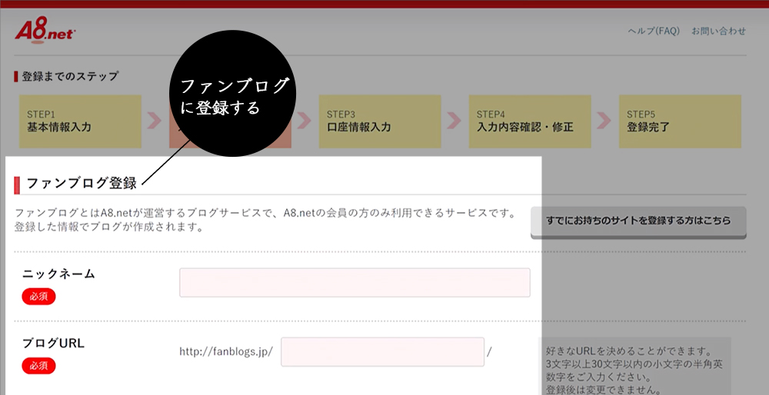The height and width of the screenshot is (395, 769).
Task: Click the 必須 badge under ブログURL
Action: click(x=38, y=366)
